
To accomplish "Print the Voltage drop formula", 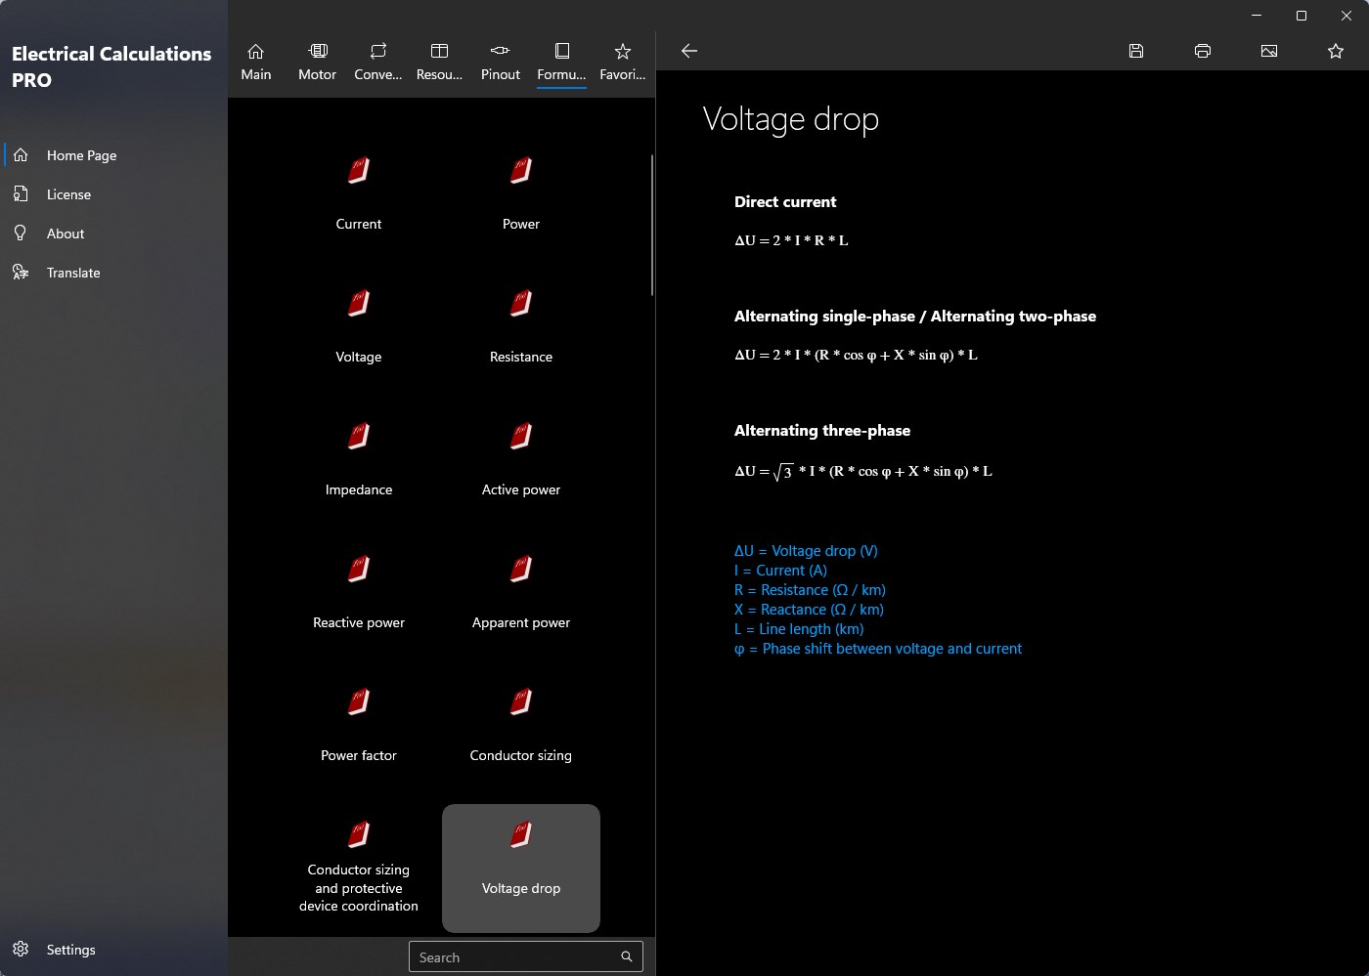I will pyautogui.click(x=1203, y=51).
